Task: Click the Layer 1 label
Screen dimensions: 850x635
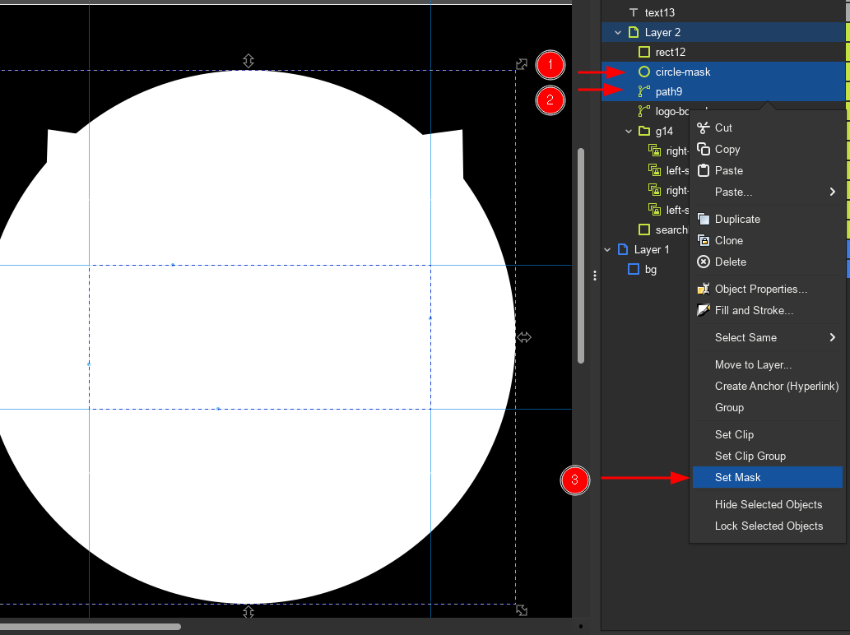Action: 652,250
